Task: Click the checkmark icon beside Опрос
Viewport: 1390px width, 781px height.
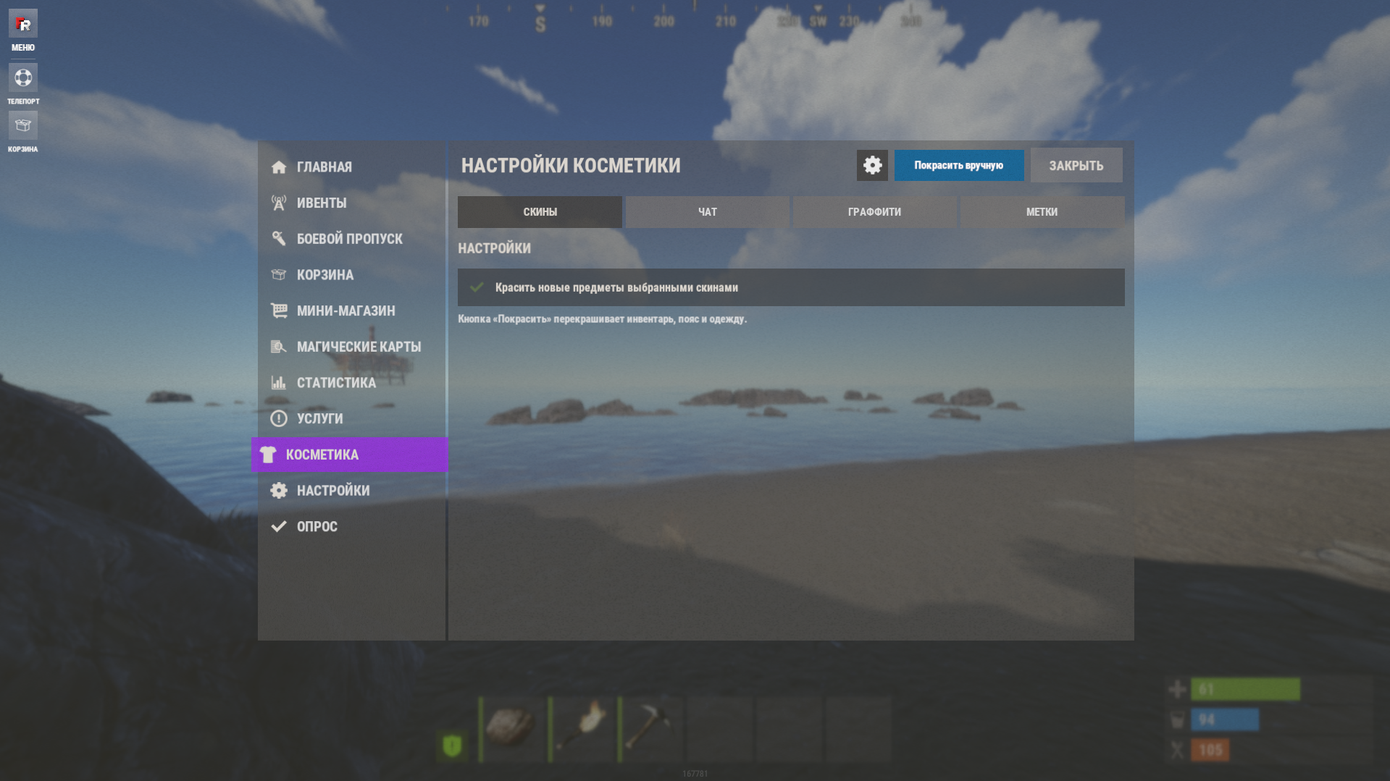Action: (x=279, y=526)
